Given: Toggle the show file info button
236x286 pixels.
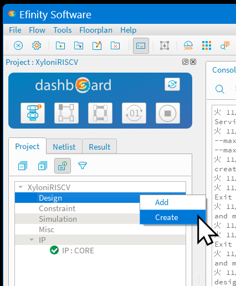Looking at the screenshot, I should (x=63, y=166).
